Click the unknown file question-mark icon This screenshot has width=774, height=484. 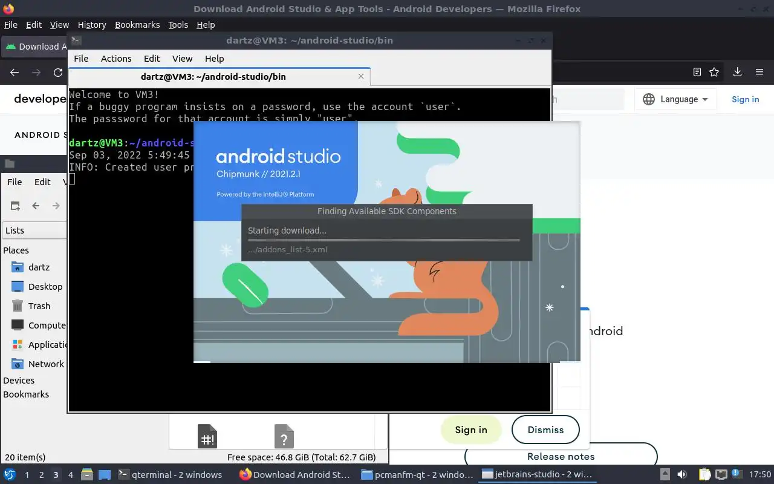click(x=284, y=436)
